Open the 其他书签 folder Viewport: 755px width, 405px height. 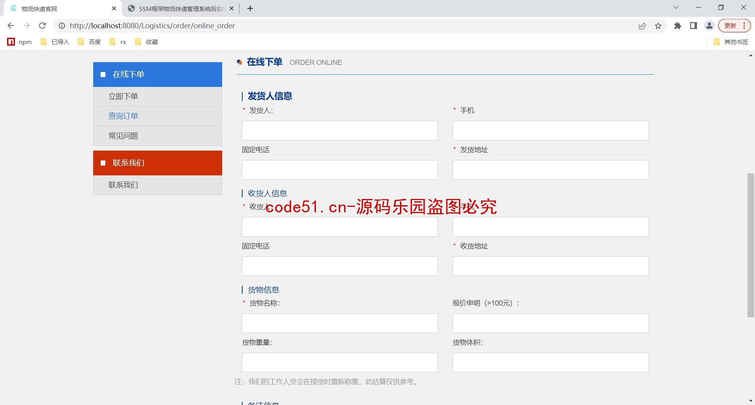coord(731,42)
